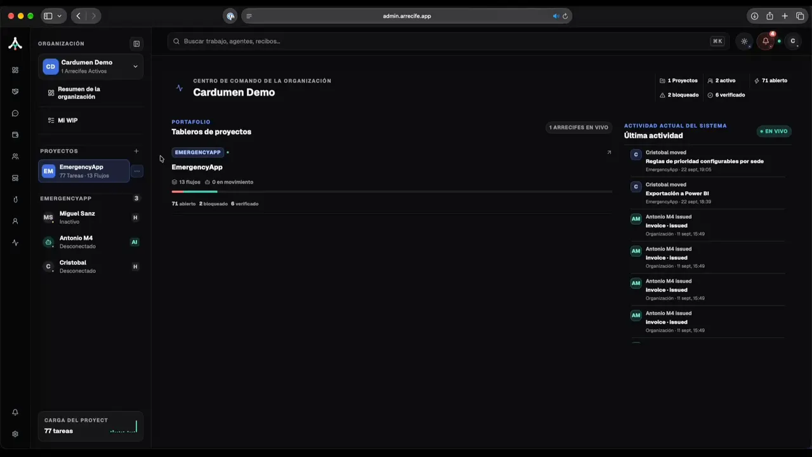Open EmergencyApp project options ellipsis menu
This screenshot has width=812, height=457.
[x=137, y=171]
